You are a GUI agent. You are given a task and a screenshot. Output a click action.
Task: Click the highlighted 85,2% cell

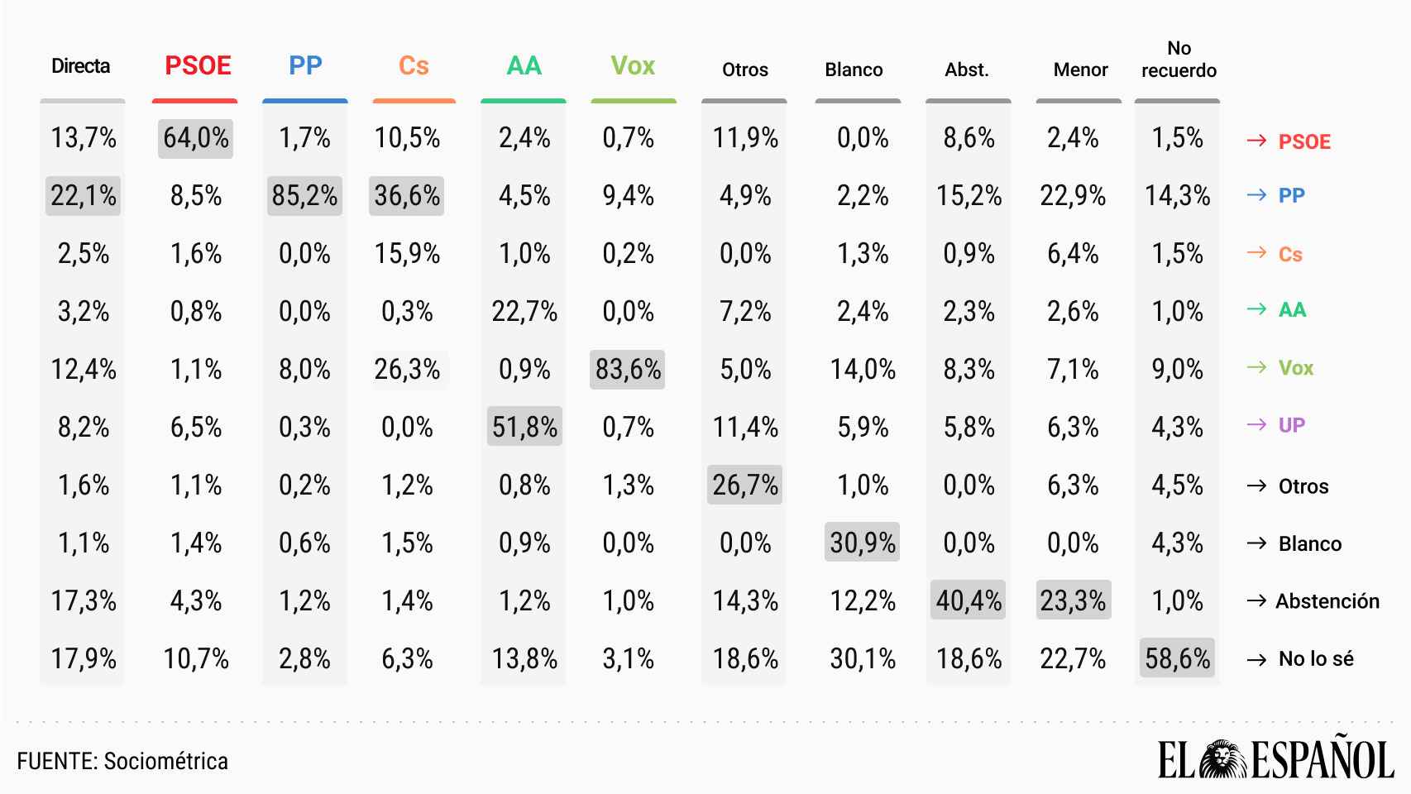click(x=304, y=196)
